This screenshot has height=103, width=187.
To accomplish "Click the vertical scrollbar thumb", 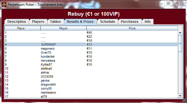I will [180, 43].
